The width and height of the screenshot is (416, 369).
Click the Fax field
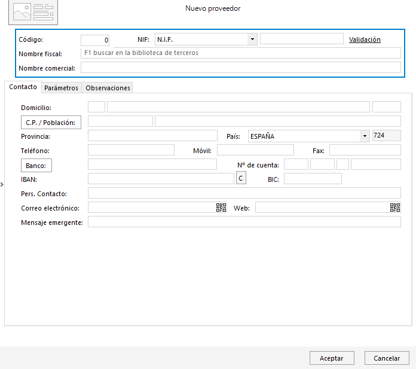pos(365,150)
